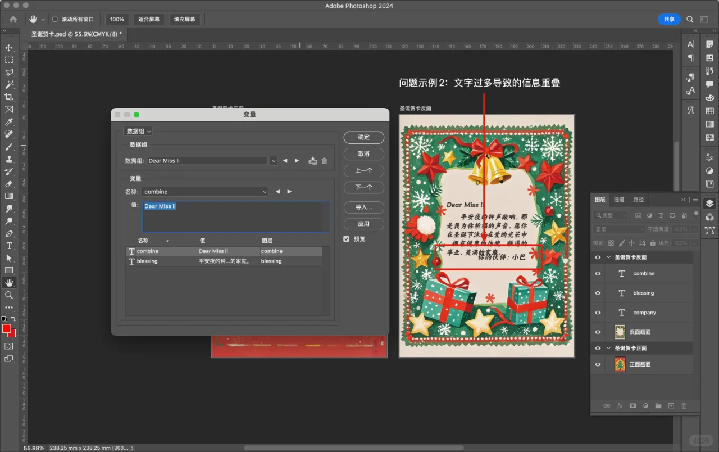The image size is (719, 452).
Task: Hide the 正面画面 layer
Action: pyautogui.click(x=598, y=365)
